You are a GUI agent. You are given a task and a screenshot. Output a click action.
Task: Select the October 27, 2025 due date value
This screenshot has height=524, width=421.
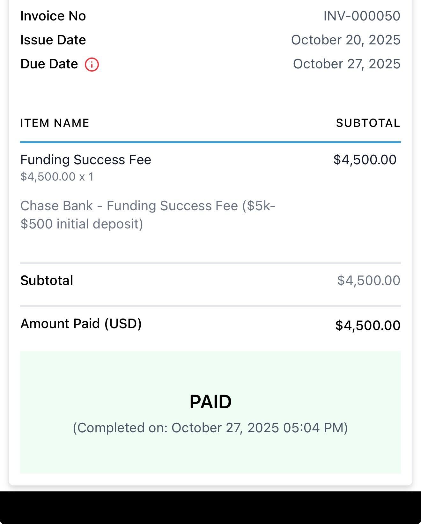click(x=346, y=64)
